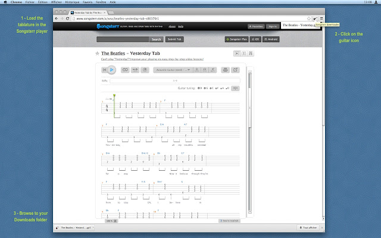Open the Songsterr Plus button
The width and height of the screenshot is (381, 238).
coord(237,39)
